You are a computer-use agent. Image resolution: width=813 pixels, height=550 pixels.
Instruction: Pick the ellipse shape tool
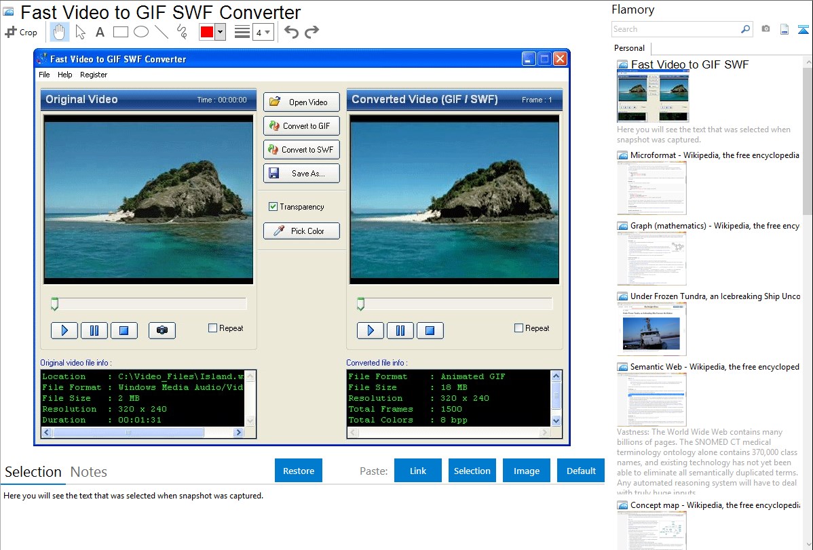[141, 32]
